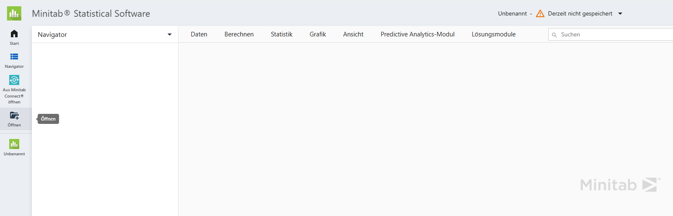Screen dimensions: 673x216
Task: Click the Minitab logo icon in header
Action: click(14, 13)
